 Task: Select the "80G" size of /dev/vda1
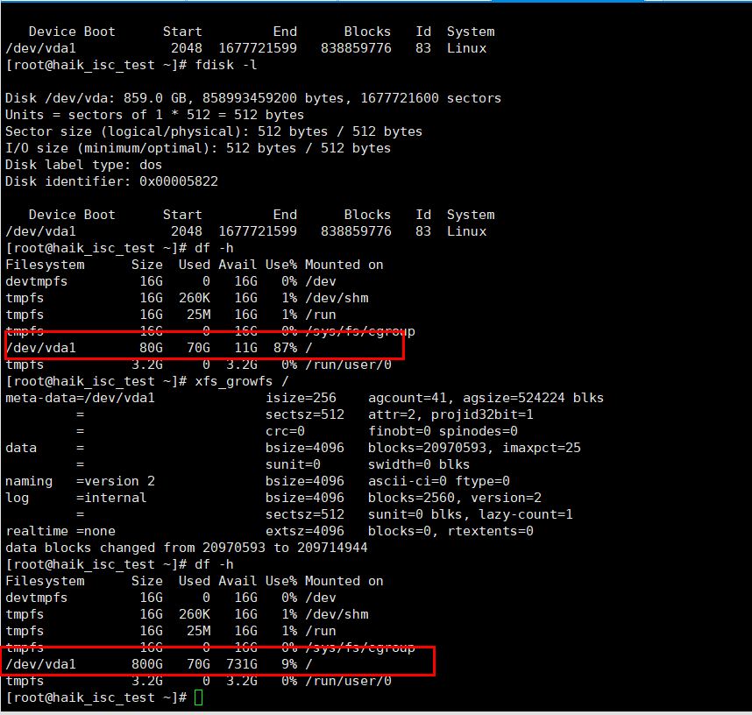coord(151,348)
